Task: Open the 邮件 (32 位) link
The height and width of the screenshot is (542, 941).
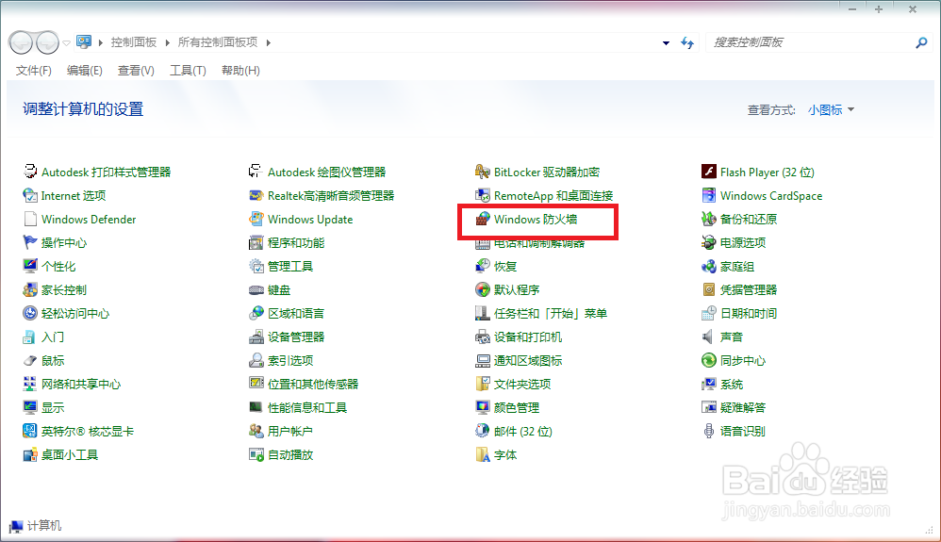Action: pyautogui.click(x=522, y=431)
